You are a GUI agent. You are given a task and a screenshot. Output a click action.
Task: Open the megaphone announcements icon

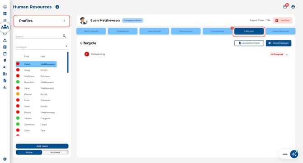(x=5, y=67)
